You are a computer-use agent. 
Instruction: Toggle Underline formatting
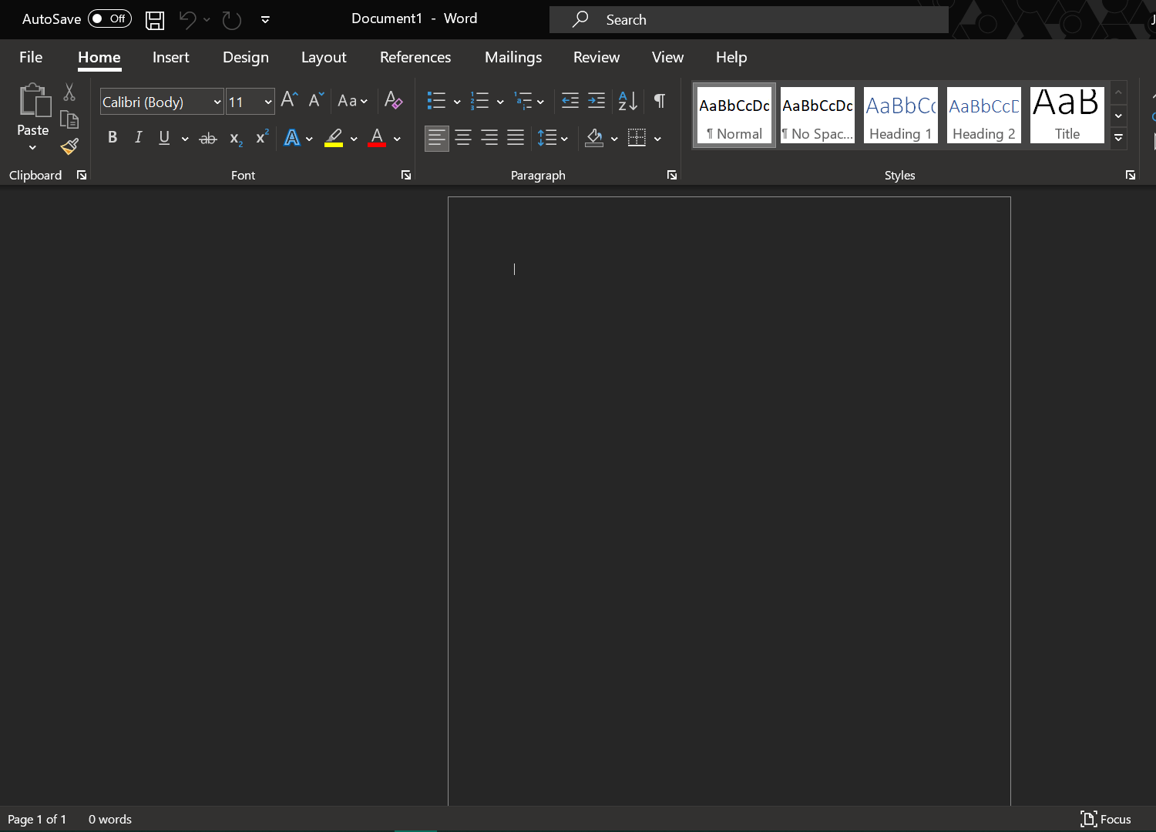tap(164, 138)
